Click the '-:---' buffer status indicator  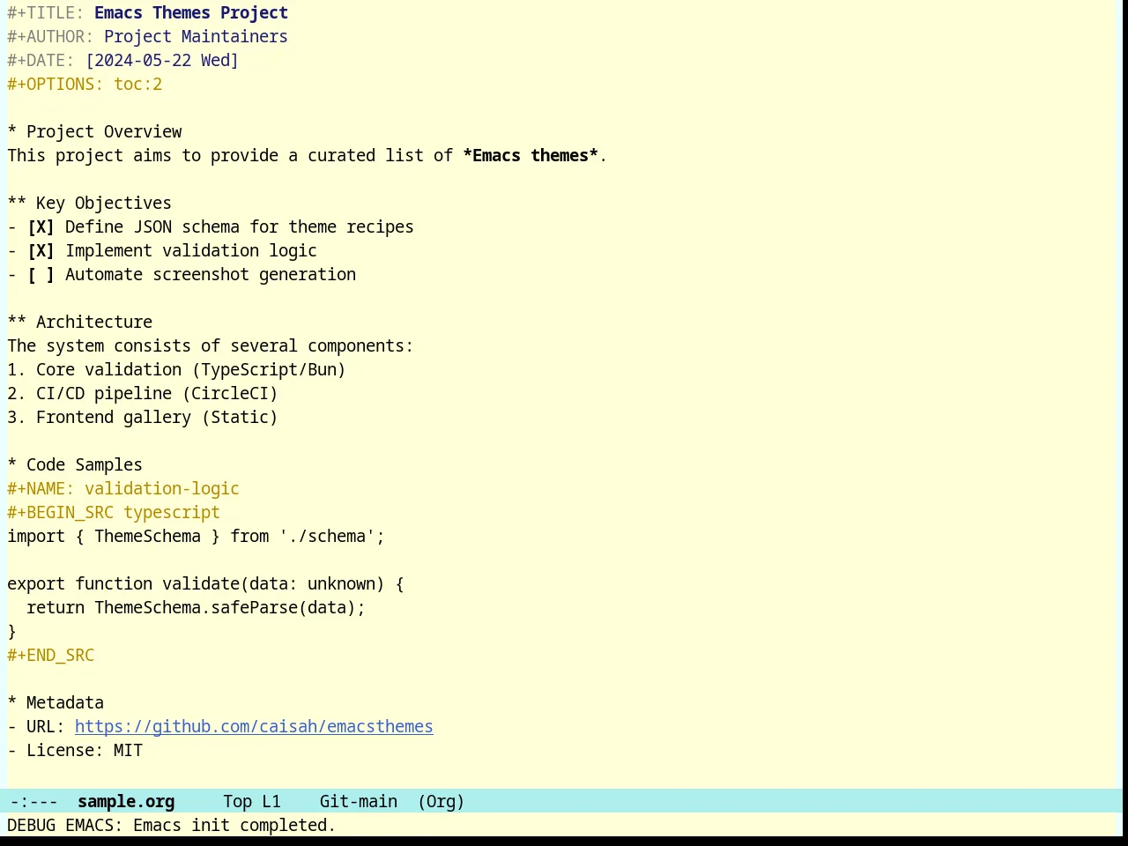(34, 802)
